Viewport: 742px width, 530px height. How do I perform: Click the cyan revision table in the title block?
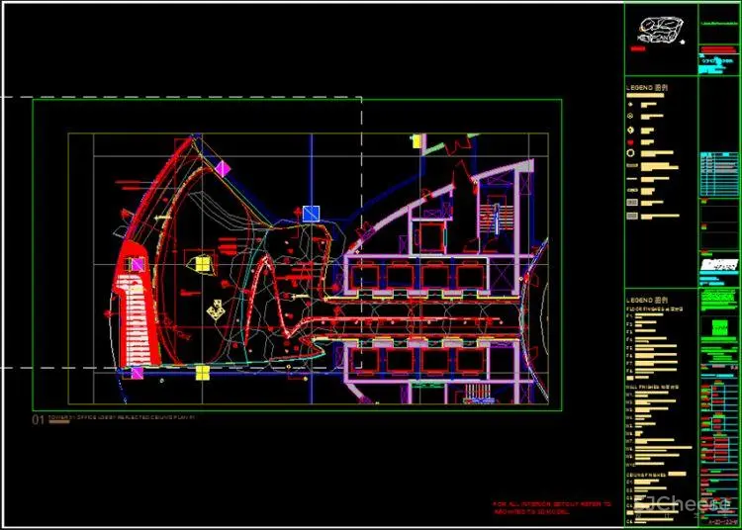[x=718, y=175]
